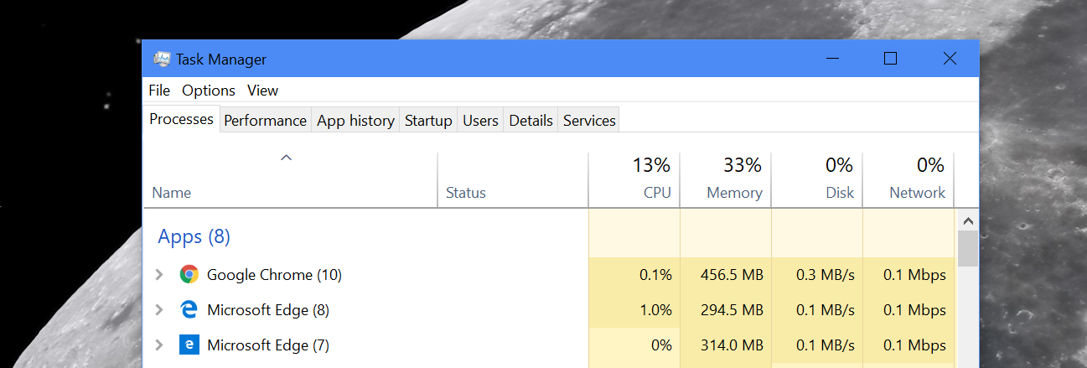Sort processes by CPU column
The image size is (1087, 368).
click(634, 179)
